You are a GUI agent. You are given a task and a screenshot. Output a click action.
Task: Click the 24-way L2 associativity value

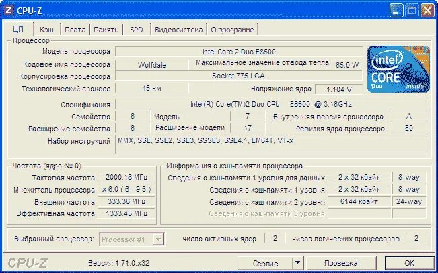pyautogui.click(x=409, y=201)
